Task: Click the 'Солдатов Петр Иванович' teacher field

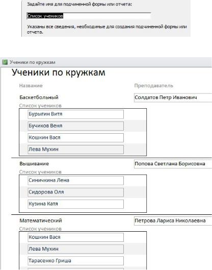Action: (x=173, y=97)
